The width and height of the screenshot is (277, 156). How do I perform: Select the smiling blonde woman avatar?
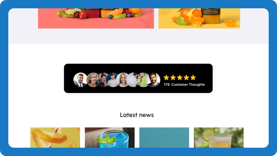[92, 80]
